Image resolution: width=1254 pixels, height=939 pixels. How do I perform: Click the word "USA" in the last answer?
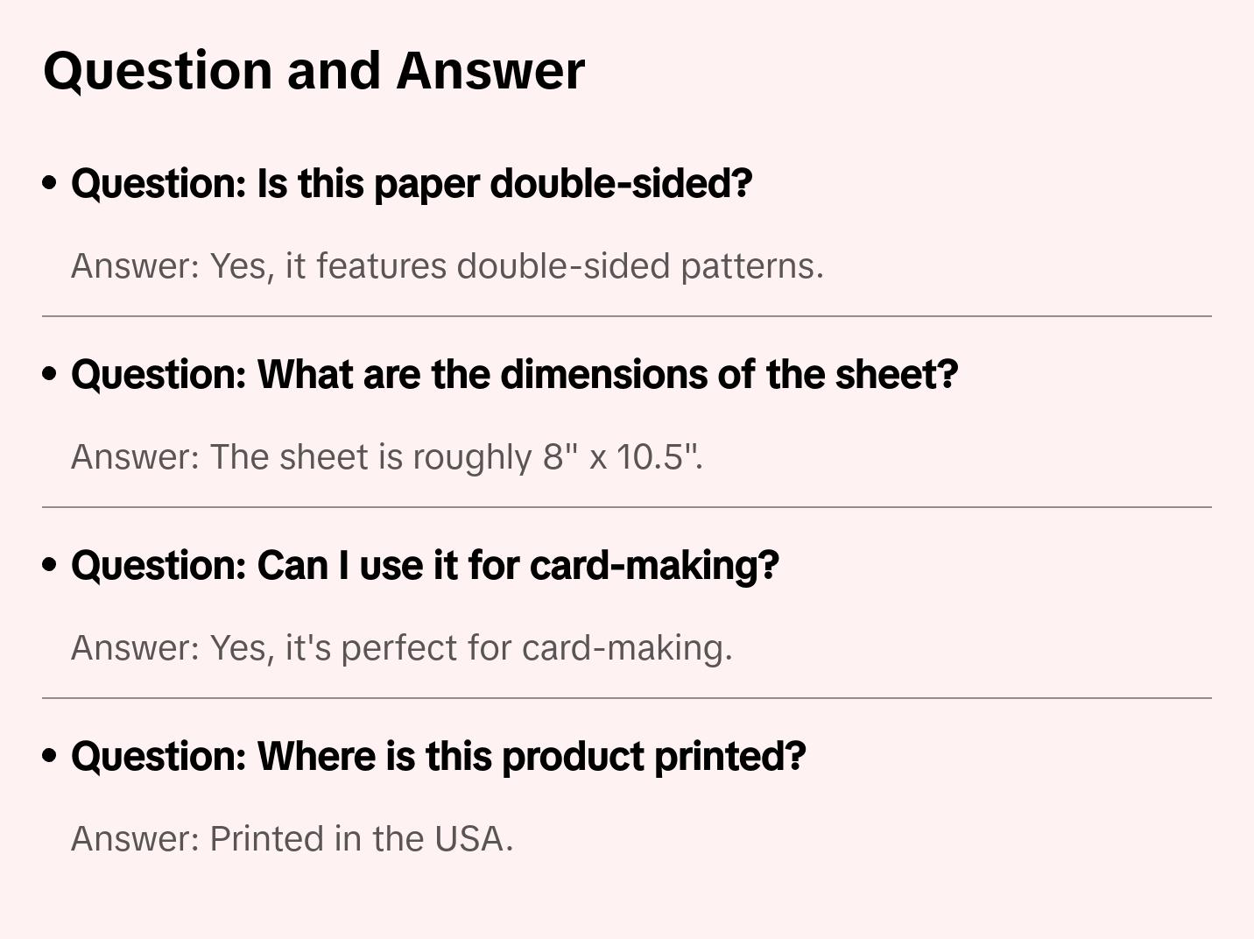point(468,839)
